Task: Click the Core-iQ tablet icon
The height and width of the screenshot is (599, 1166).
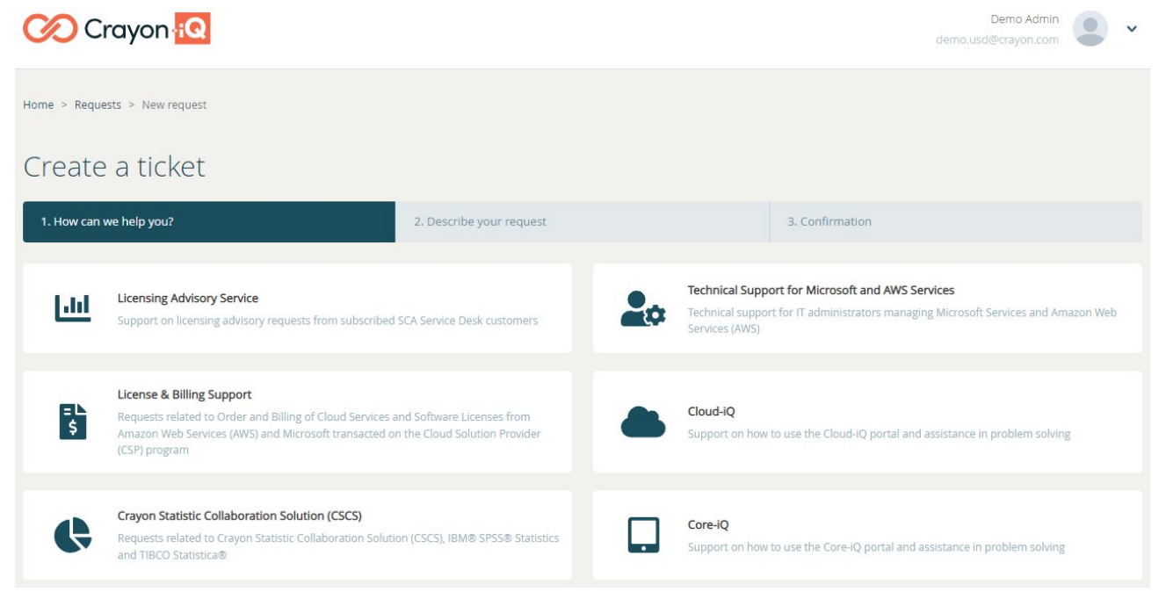Action: (x=642, y=535)
